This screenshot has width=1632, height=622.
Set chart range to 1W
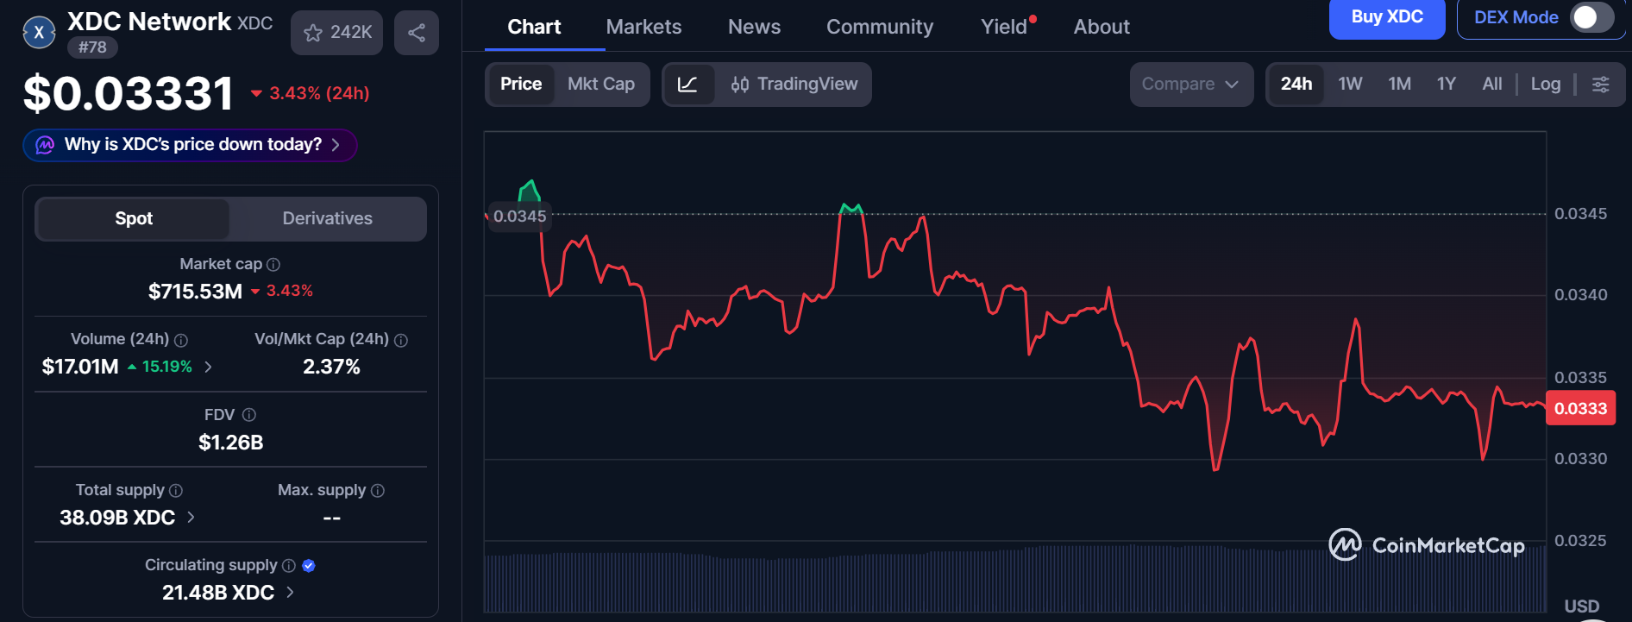pyautogui.click(x=1350, y=85)
